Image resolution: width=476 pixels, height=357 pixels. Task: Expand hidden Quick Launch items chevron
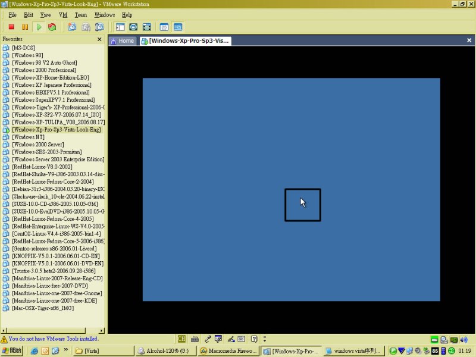[65, 350]
